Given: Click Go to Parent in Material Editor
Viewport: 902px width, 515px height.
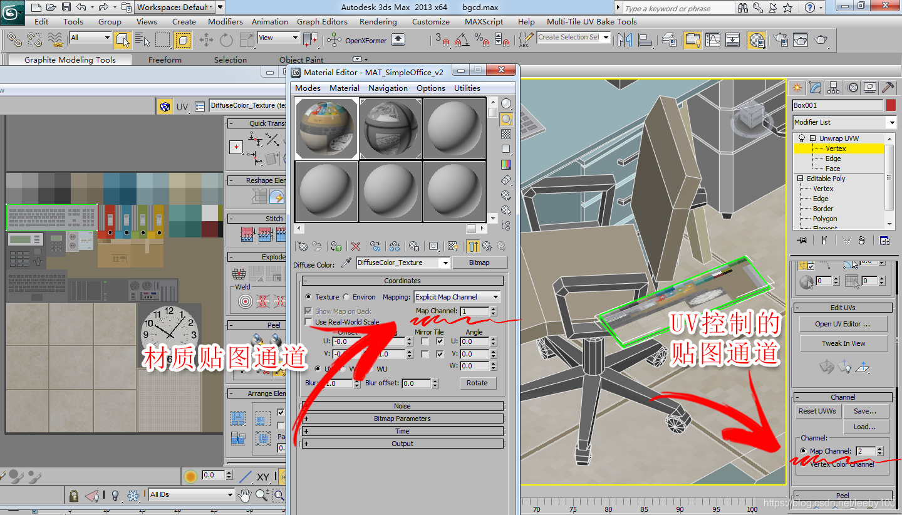Looking at the screenshot, I should pyautogui.click(x=487, y=246).
